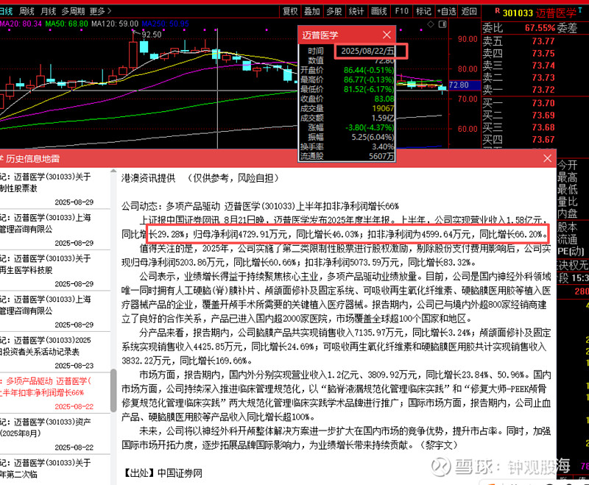Click the 今开 label in quote panel
The image size is (589, 485).
coord(567,165)
